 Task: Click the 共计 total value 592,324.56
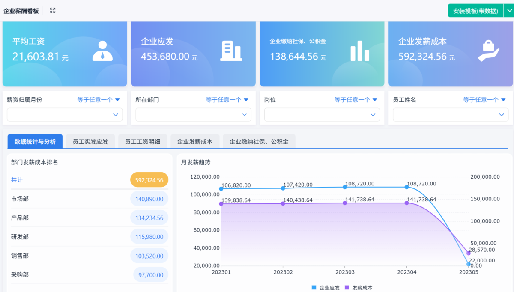point(149,180)
